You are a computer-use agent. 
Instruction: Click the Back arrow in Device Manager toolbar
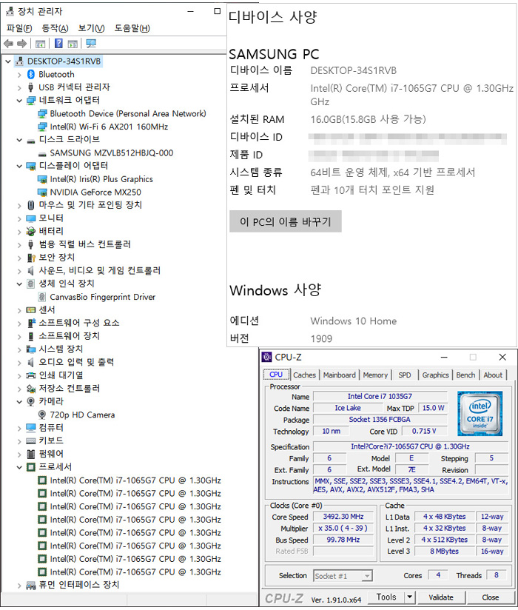pos(8,44)
